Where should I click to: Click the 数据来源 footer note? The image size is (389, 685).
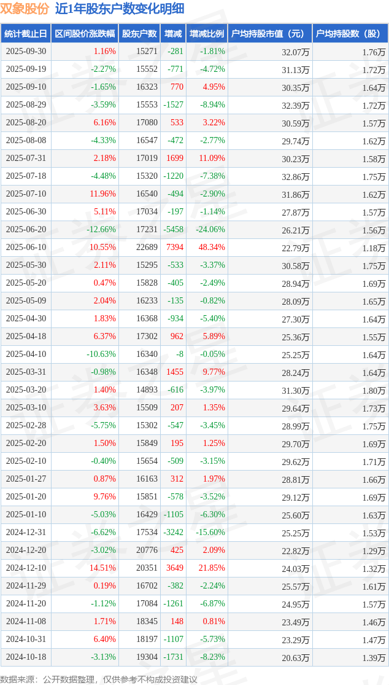click(x=99, y=679)
